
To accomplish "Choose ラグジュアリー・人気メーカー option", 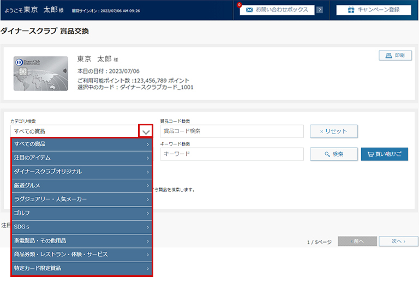I will click(82, 200).
